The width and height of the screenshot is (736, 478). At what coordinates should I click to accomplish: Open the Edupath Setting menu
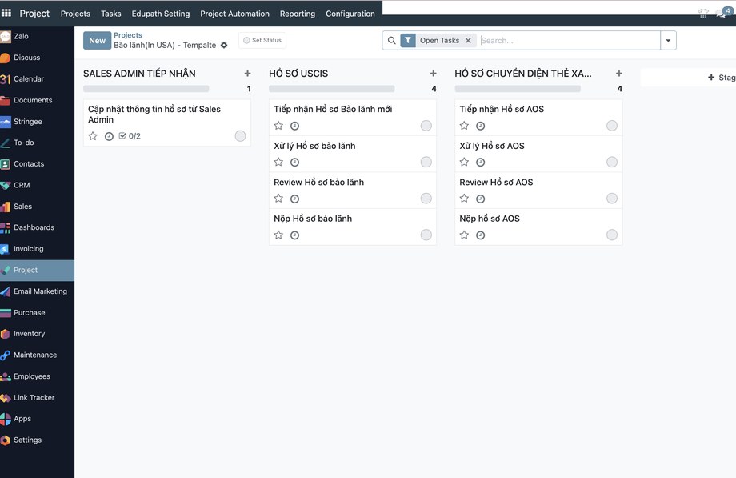[161, 14]
